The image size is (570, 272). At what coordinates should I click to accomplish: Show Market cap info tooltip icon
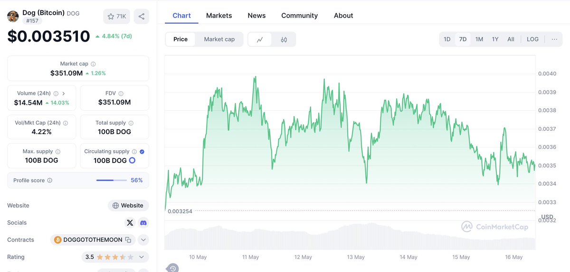[93, 64]
